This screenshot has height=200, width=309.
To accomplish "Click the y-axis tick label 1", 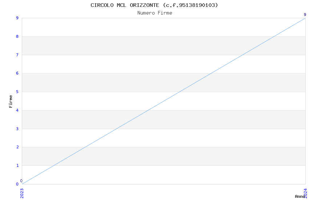I will pos(17,166).
